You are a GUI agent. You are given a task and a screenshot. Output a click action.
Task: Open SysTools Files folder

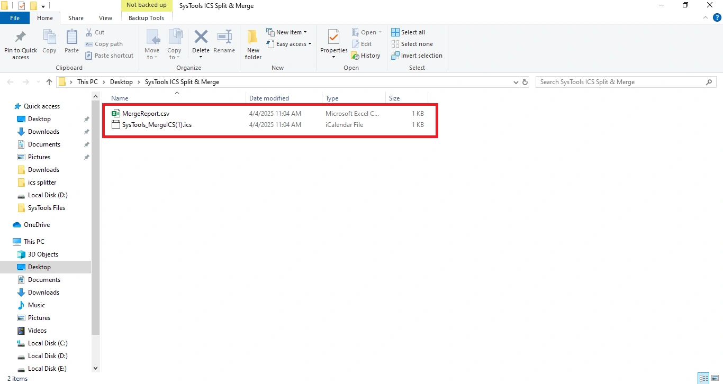47,208
